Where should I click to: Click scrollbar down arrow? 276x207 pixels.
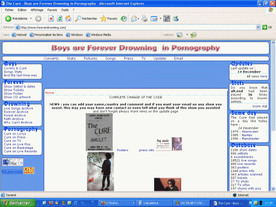tap(273, 189)
